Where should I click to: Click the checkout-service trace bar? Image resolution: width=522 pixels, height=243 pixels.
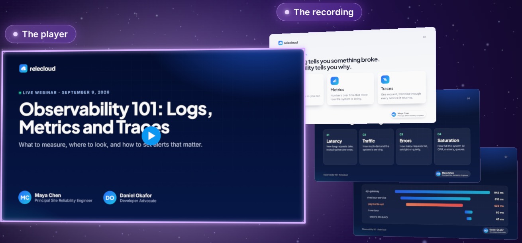point(435,198)
